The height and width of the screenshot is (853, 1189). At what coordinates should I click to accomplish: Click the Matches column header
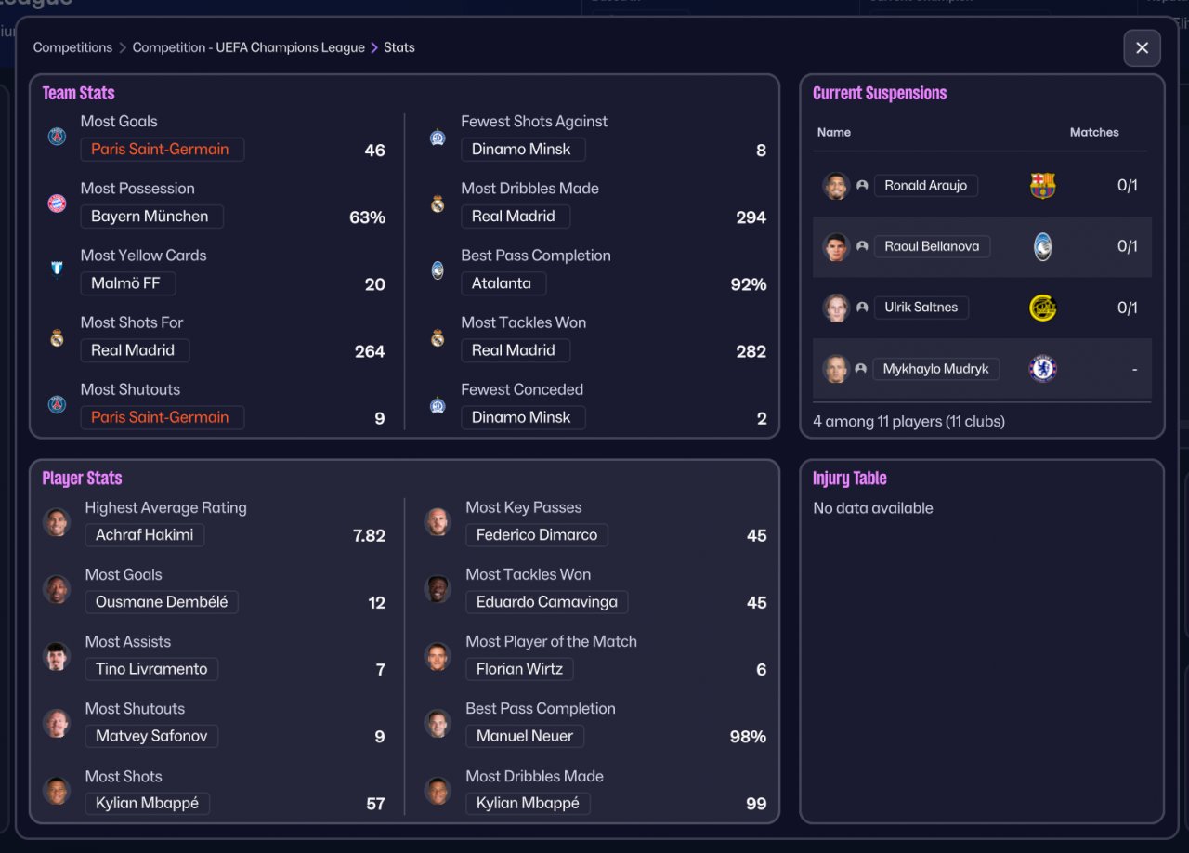tap(1094, 132)
